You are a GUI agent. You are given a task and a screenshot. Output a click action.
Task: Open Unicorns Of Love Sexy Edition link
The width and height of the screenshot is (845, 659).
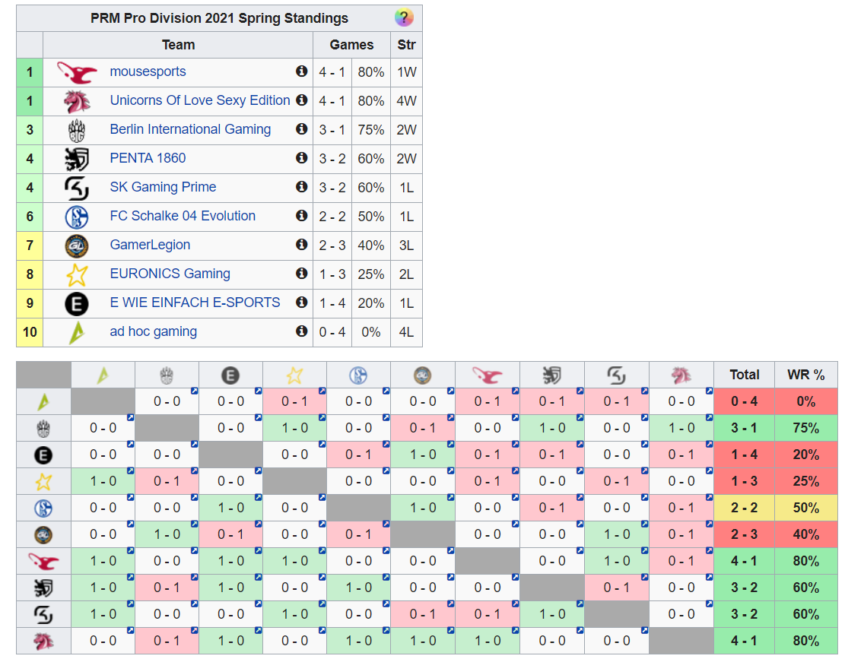click(199, 100)
